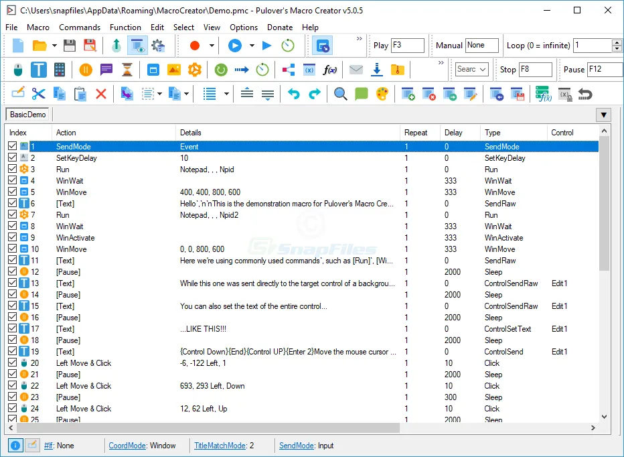Viewport: 624px width, 457px height.
Task: Open the Macro menu
Action: [38, 27]
